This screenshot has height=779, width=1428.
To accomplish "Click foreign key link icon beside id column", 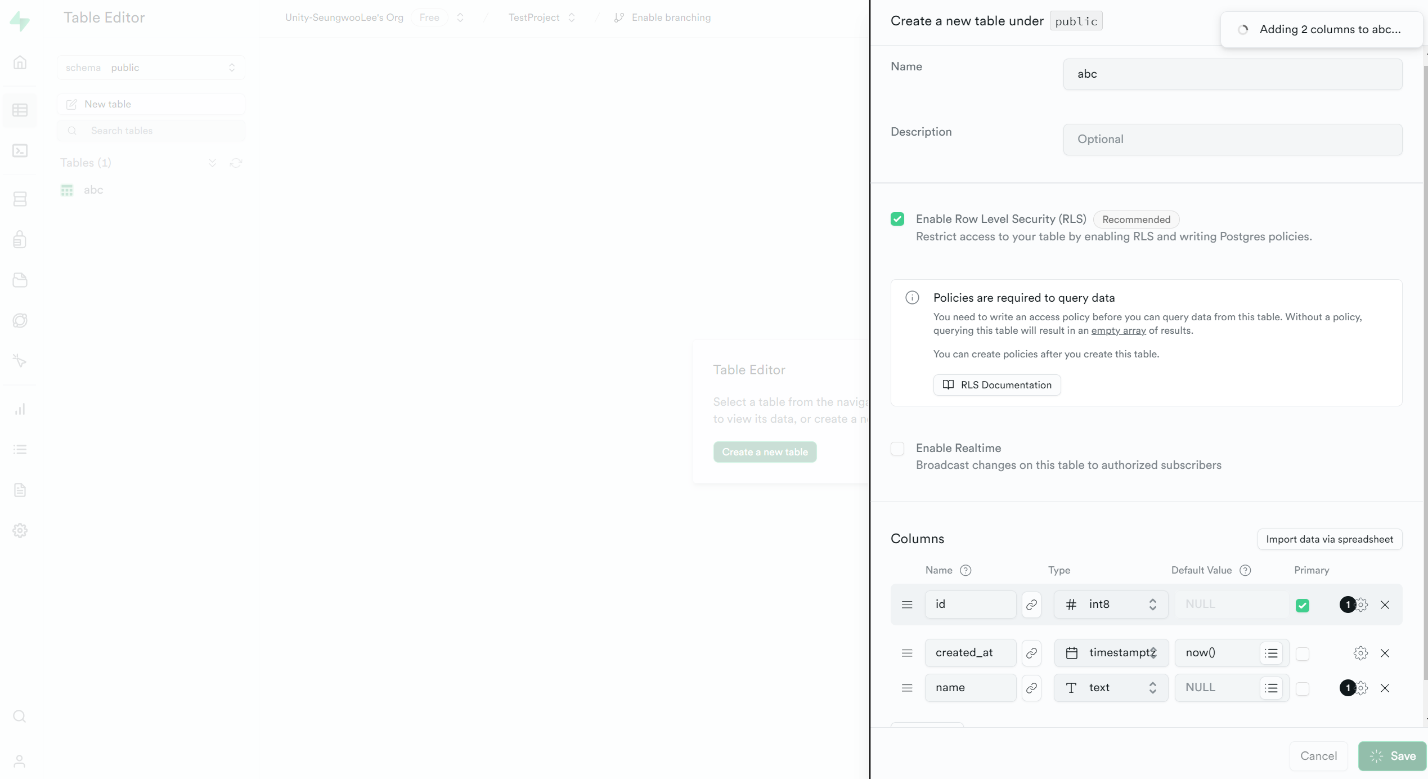I will click(x=1031, y=605).
